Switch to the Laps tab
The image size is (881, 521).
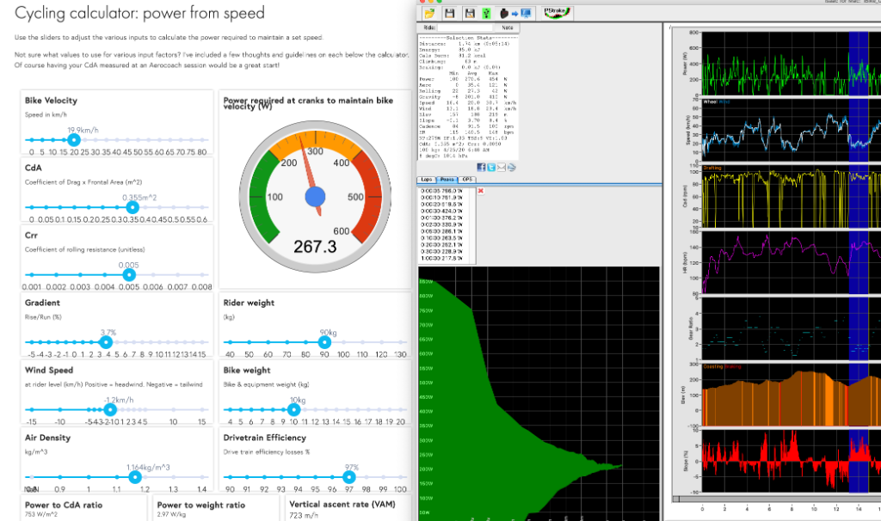pos(428,179)
